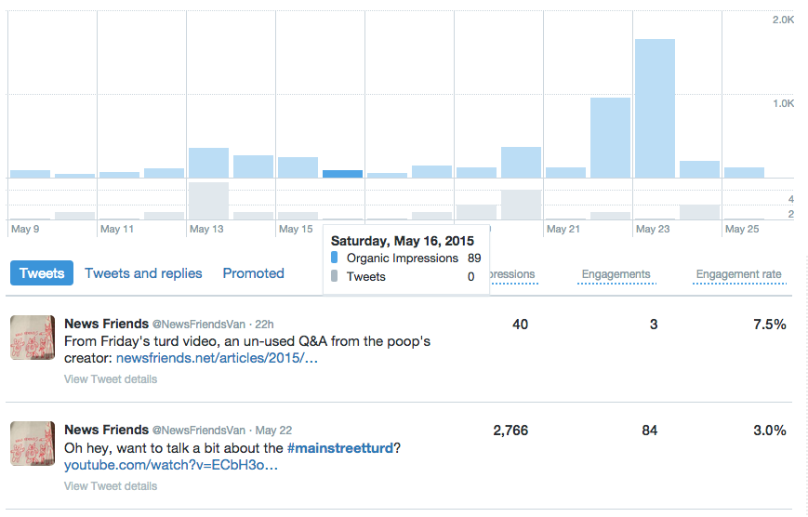Screen dimensions: 808x517
Task: Click the first tweet's News Friends avatar
Action: coord(33,337)
